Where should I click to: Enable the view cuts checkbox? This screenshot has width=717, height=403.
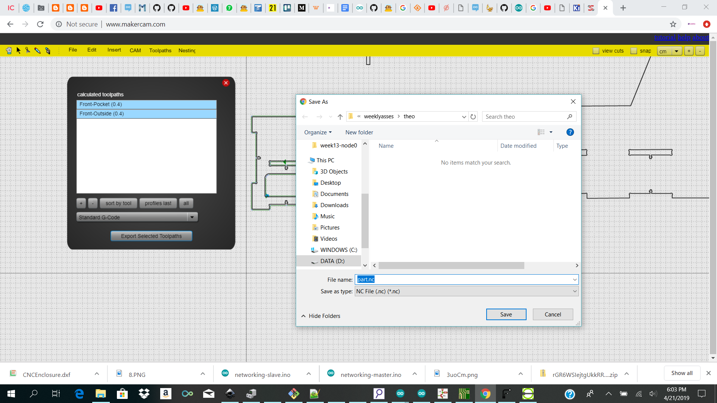(596, 50)
